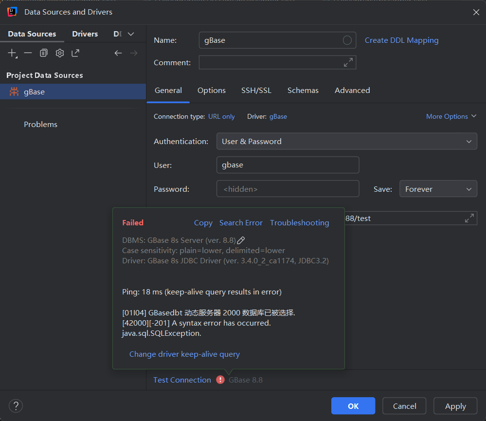
Task: Close the Data Sources and Drivers dialog
Action: point(476,12)
